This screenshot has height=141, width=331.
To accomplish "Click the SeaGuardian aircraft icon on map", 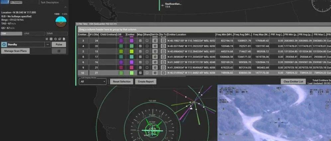I will pos(163,5).
